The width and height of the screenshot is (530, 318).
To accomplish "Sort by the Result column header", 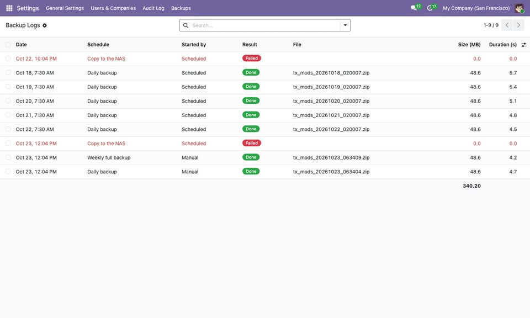I will point(250,45).
